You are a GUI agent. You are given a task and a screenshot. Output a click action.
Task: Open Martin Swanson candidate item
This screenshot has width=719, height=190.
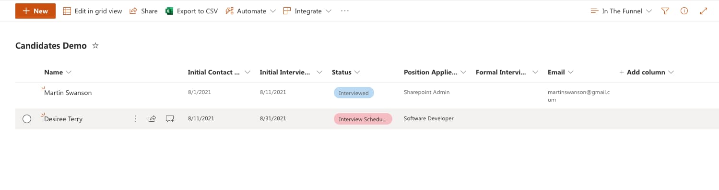[68, 93]
